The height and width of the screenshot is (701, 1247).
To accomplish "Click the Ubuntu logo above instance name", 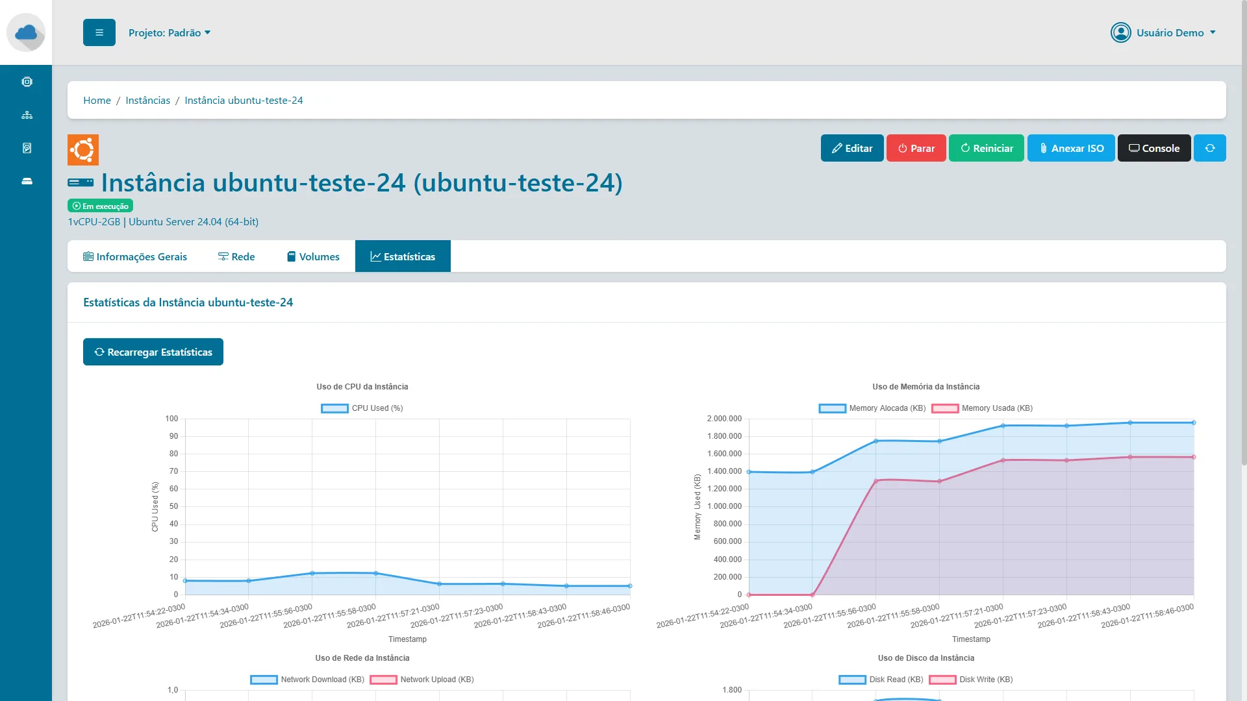I will pos(84,149).
